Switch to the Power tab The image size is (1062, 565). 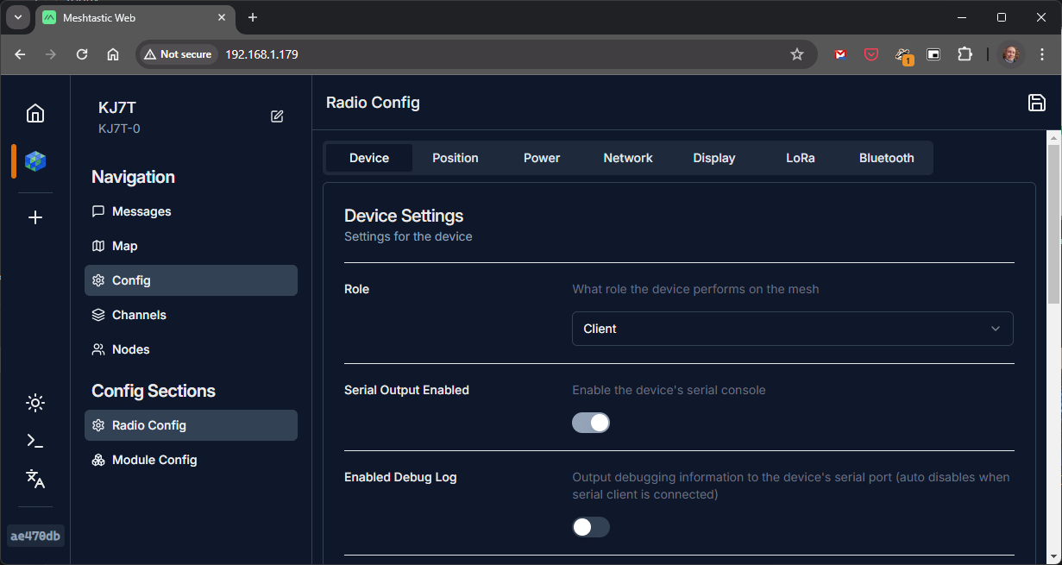[542, 158]
